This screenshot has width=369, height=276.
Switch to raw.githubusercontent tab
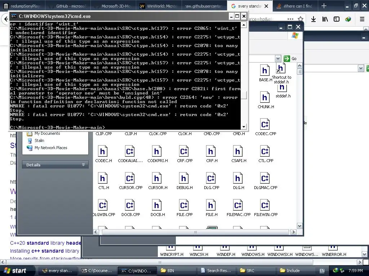(x=204, y=6)
